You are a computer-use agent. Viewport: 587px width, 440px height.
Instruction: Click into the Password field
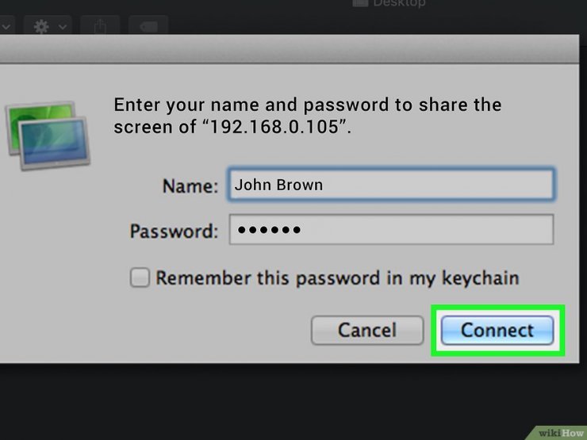click(x=390, y=231)
